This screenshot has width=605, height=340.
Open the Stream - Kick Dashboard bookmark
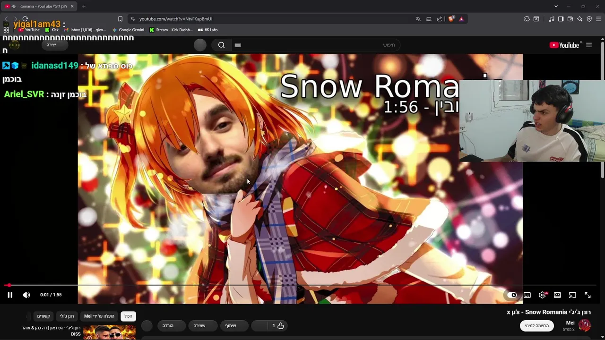tap(171, 30)
